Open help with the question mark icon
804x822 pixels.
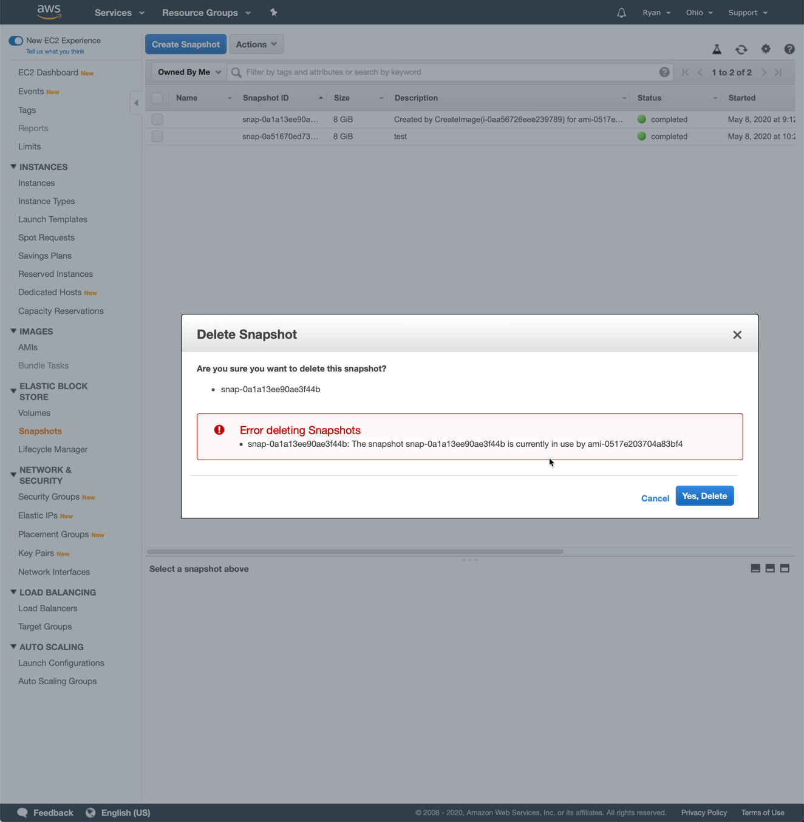[x=789, y=49]
